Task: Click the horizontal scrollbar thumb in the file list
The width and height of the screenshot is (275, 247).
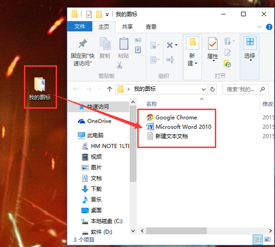Action: point(176,231)
